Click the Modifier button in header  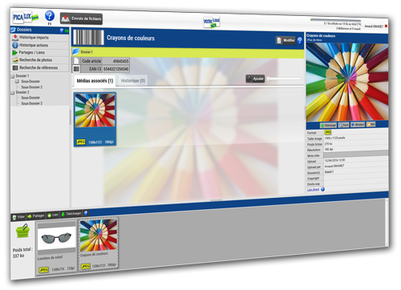point(286,40)
